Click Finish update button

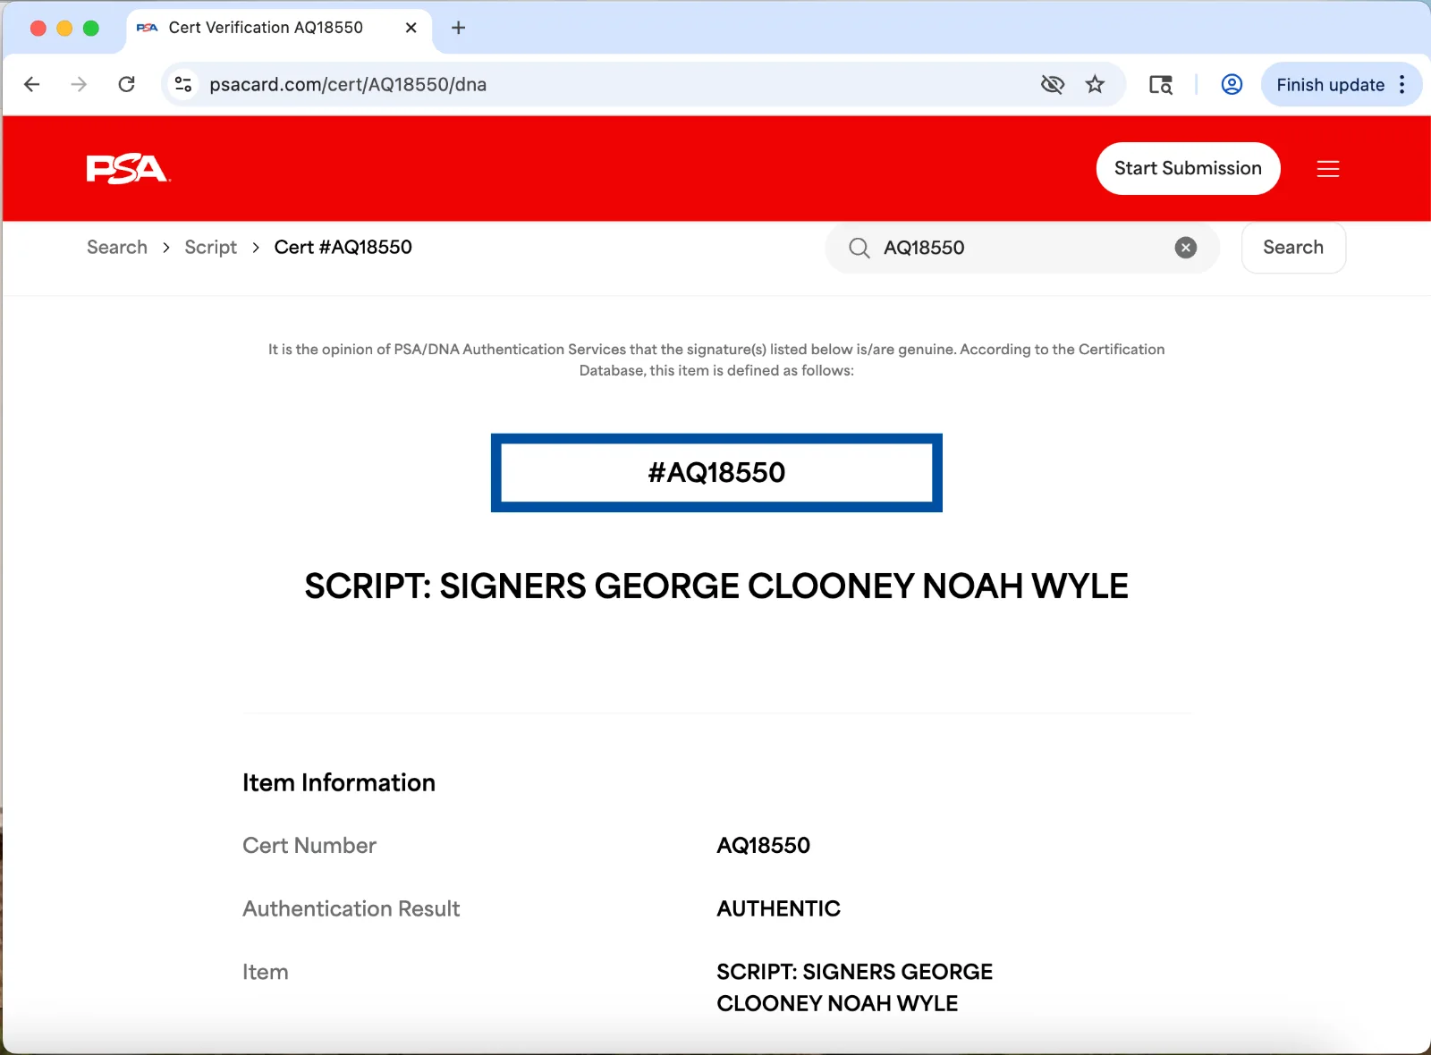tap(1330, 84)
